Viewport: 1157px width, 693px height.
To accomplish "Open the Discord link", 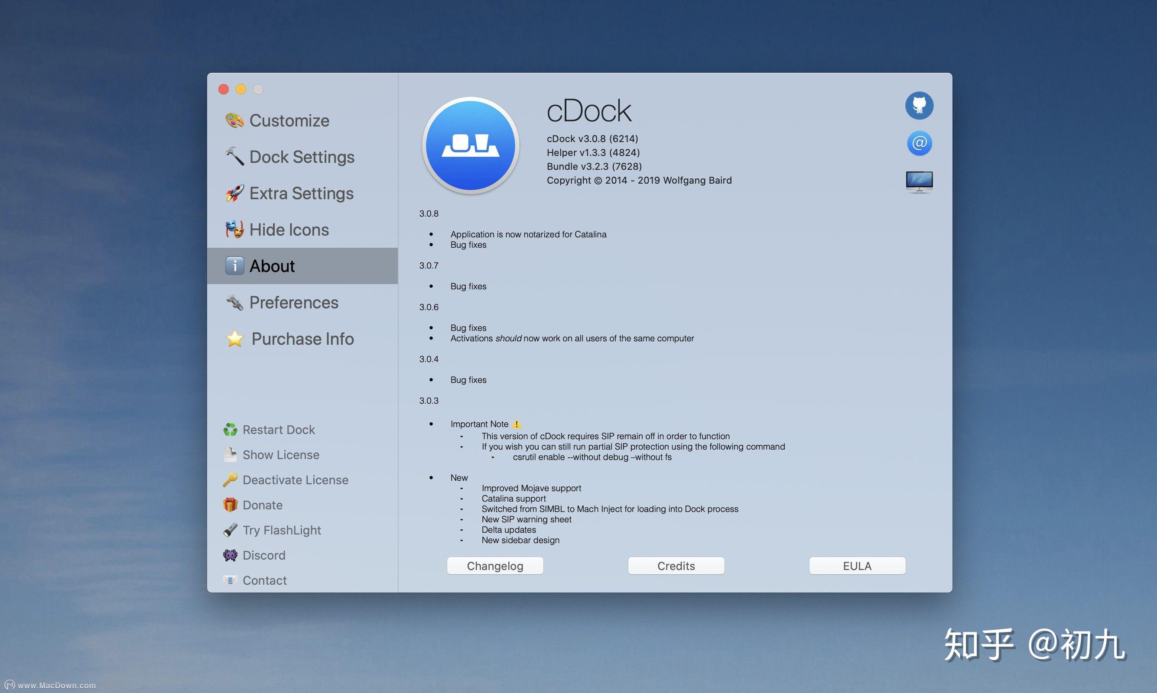I will point(264,555).
